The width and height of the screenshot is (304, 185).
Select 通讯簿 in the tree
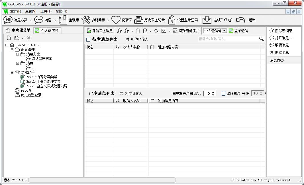click(26, 91)
